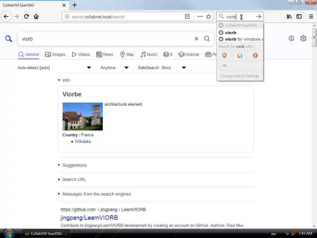Open the Library icon in the toolbar

click(289, 17)
